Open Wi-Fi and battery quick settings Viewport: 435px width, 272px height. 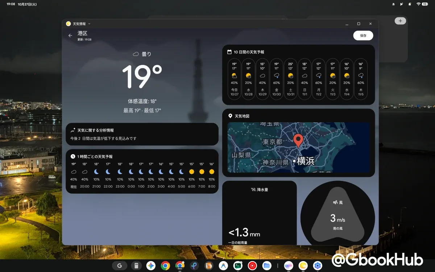pyautogui.click(x=423, y=4)
